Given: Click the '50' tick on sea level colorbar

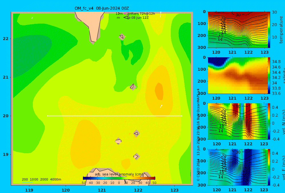Looking at the screenshot, I should point(154,183).
